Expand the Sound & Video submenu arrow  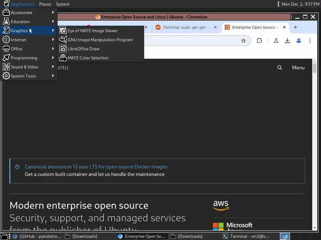(53, 67)
